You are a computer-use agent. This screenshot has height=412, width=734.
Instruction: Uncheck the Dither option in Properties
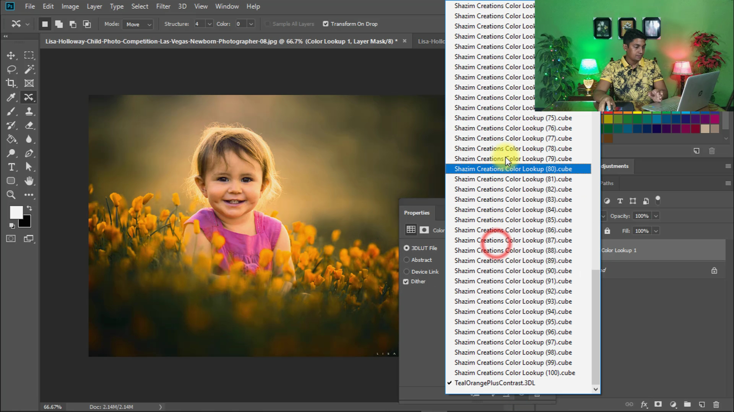406,282
